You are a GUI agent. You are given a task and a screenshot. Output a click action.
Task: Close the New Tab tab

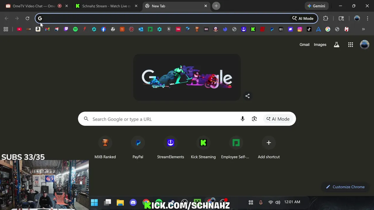coord(206,6)
